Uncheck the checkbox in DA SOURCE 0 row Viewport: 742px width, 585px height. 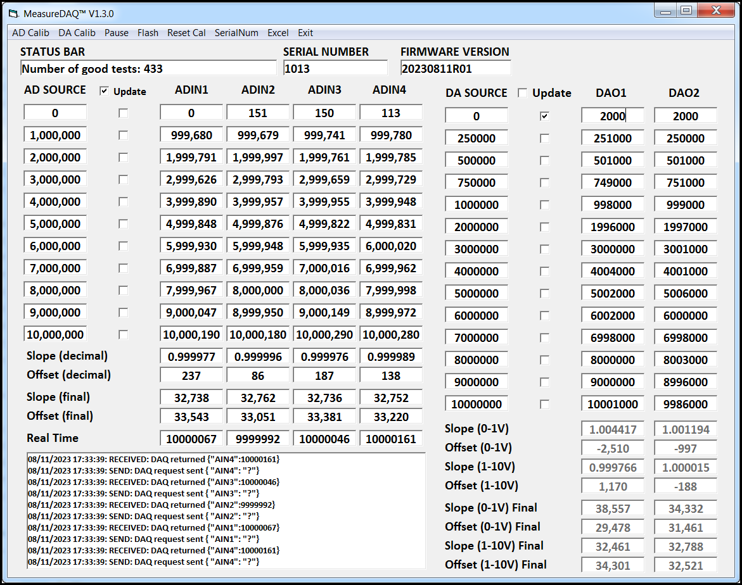[544, 116]
